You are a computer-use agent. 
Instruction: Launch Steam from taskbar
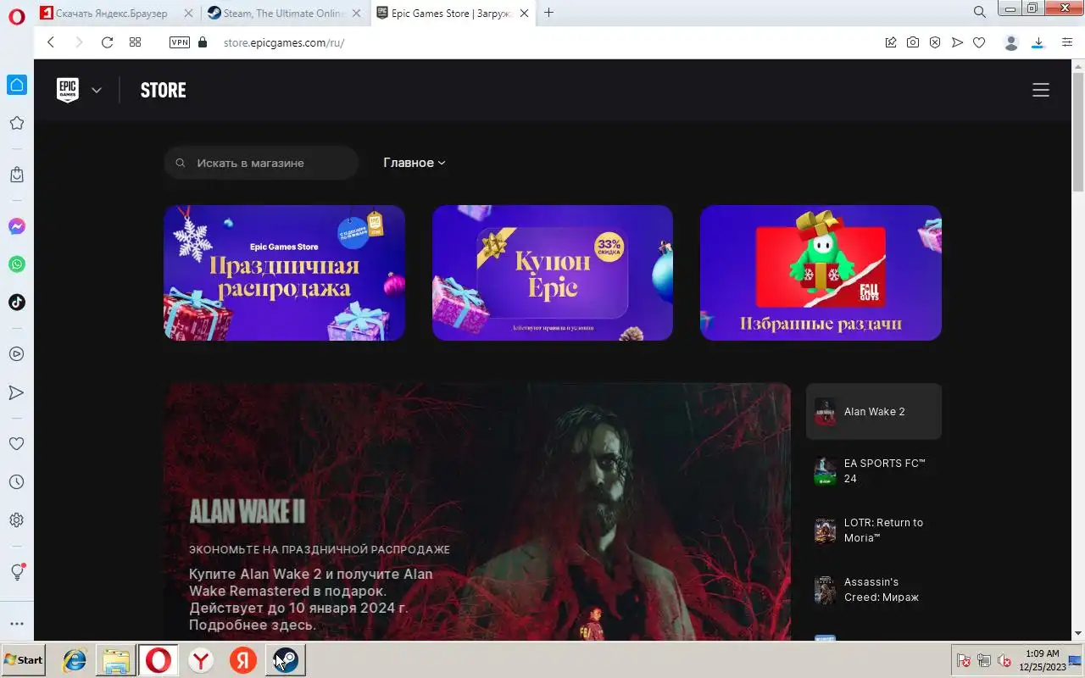coord(286,660)
